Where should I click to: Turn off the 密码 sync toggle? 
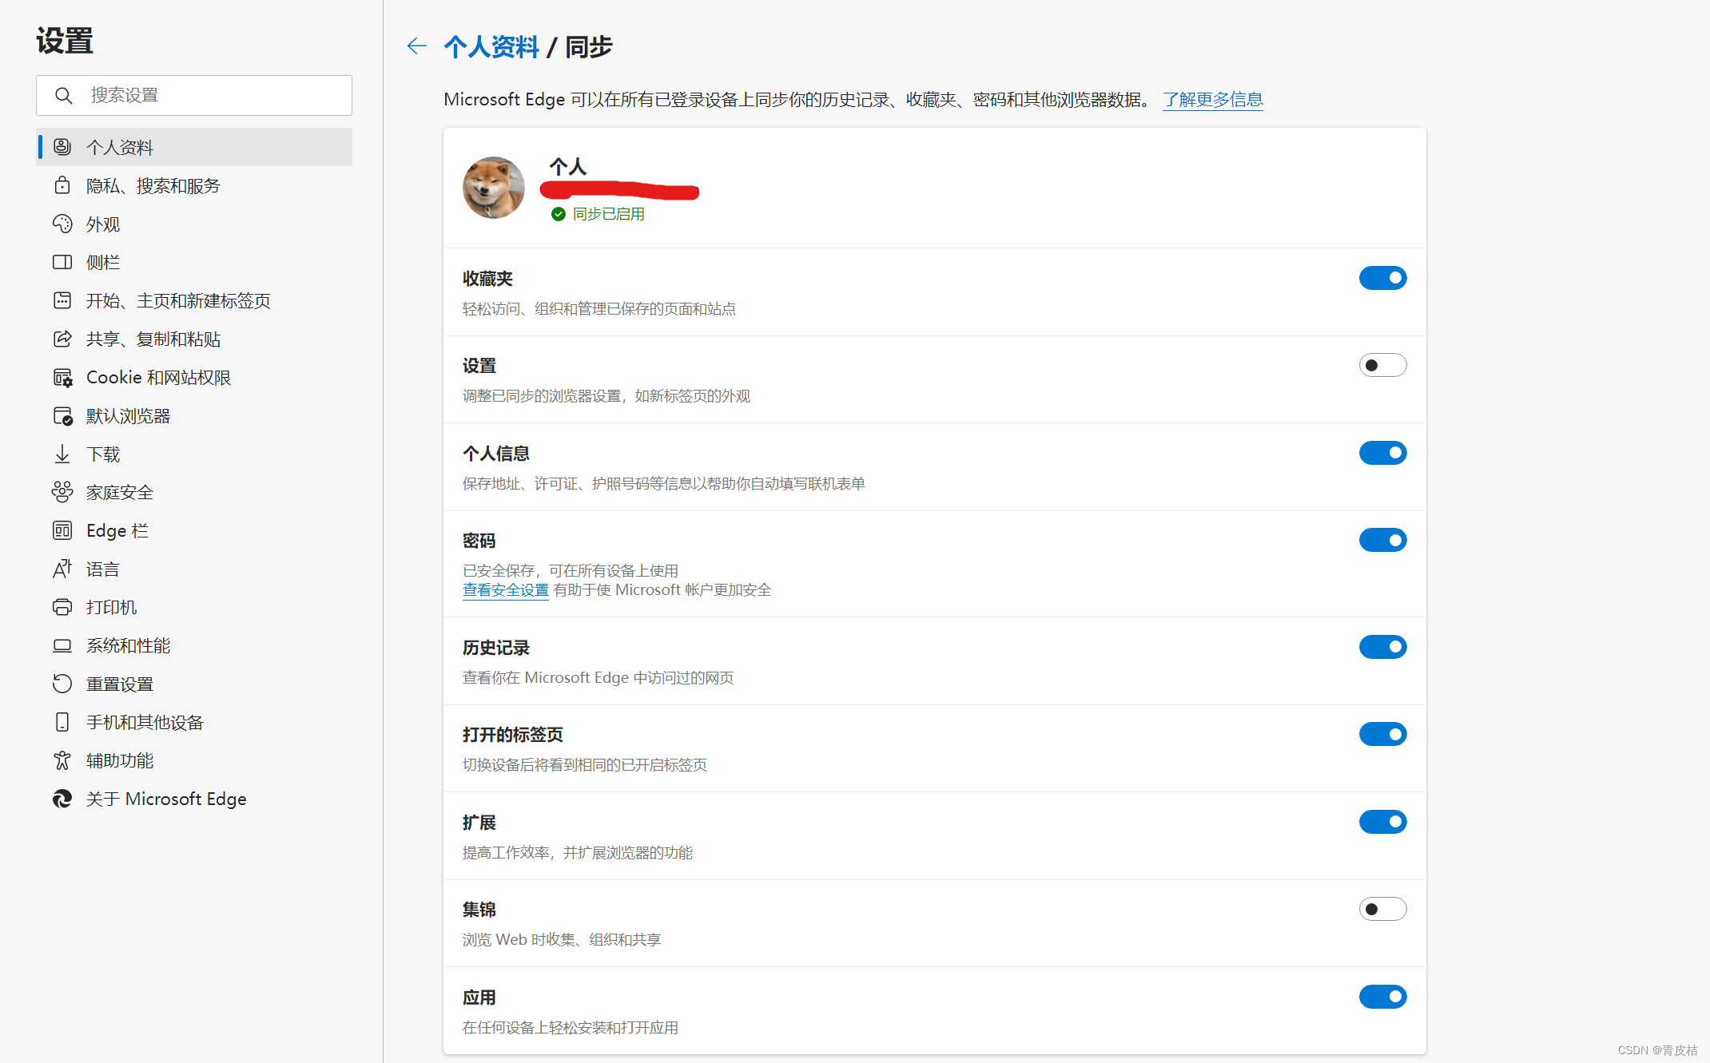coord(1382,541)
